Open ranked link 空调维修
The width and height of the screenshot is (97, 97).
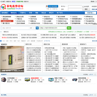(33, 17)
